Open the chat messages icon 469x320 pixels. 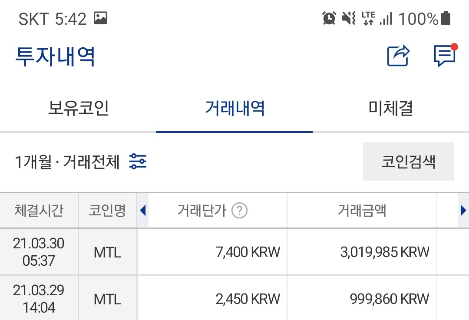444,56
